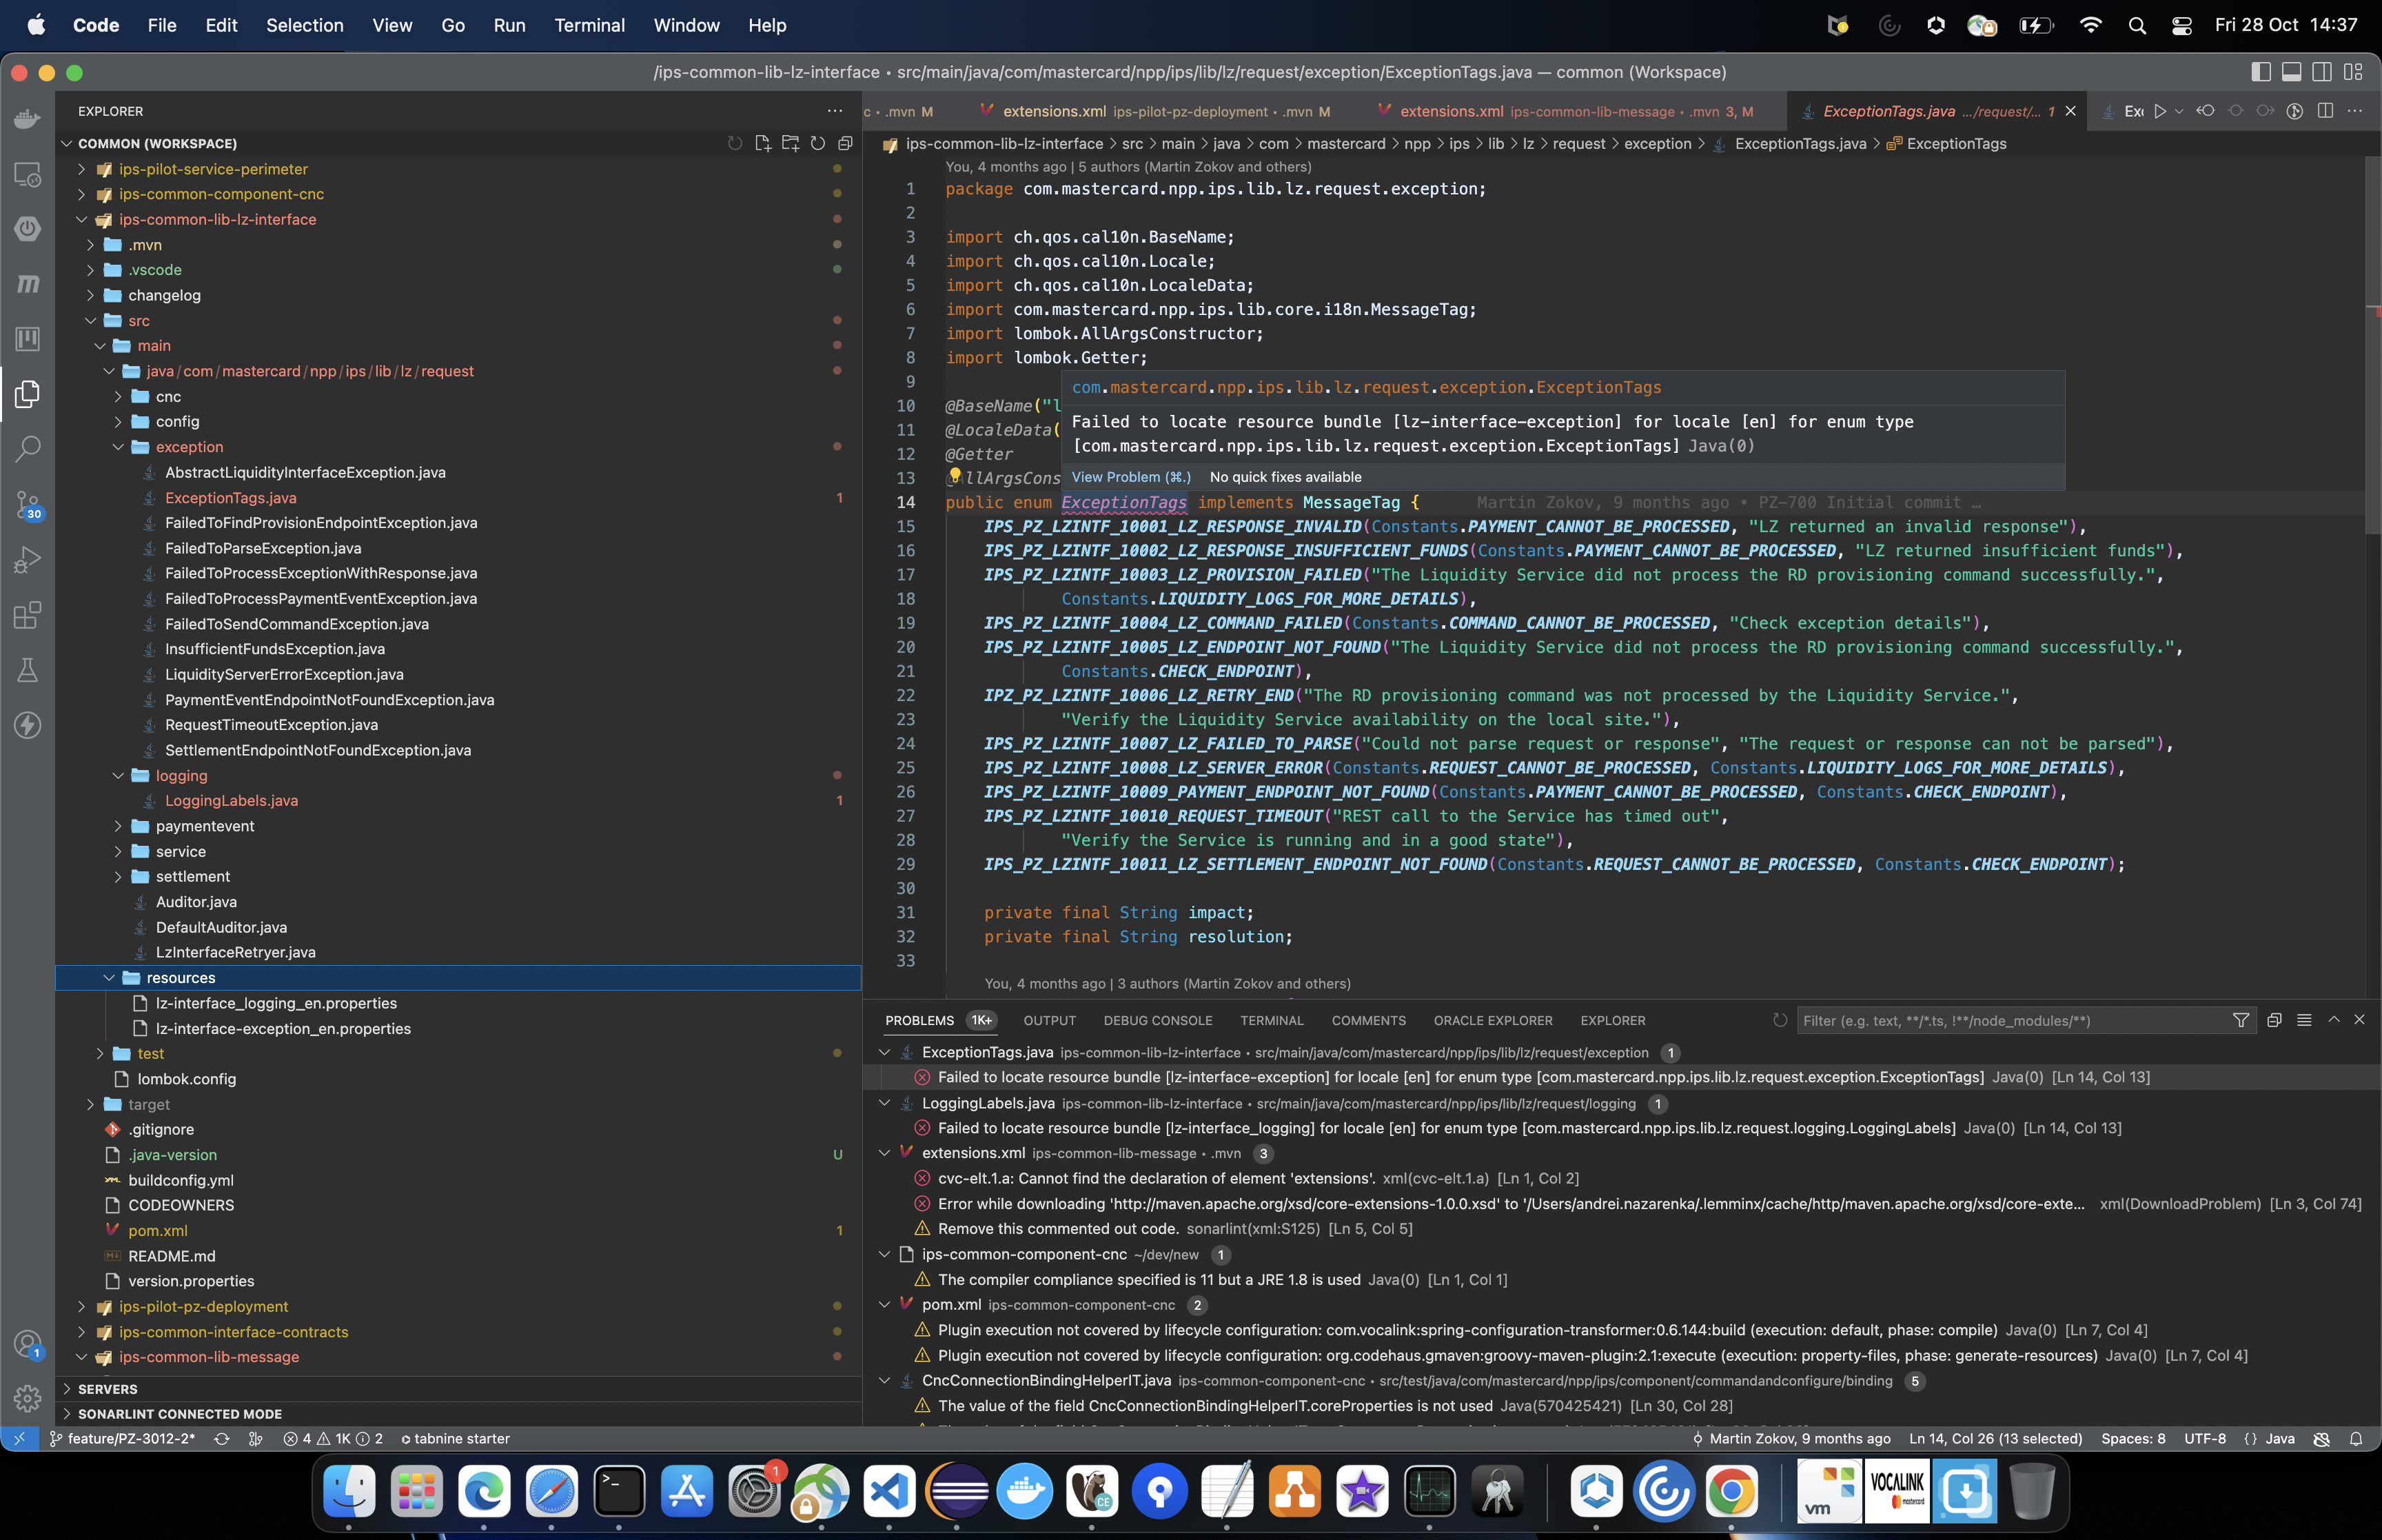Open the Maven 'm' view in activity bar
Screen dimensions: 2382x1540
(27, 284)
